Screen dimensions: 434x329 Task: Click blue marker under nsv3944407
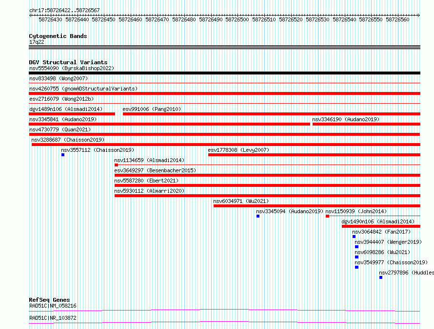pyautogui.click(x=357, y=247)
